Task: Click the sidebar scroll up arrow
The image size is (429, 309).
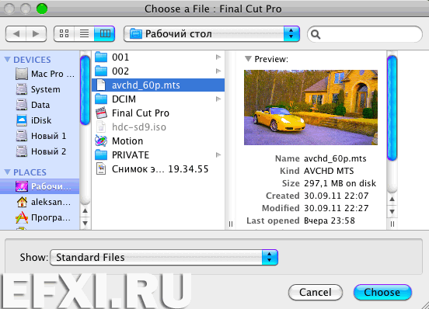Action: [85, 210]
